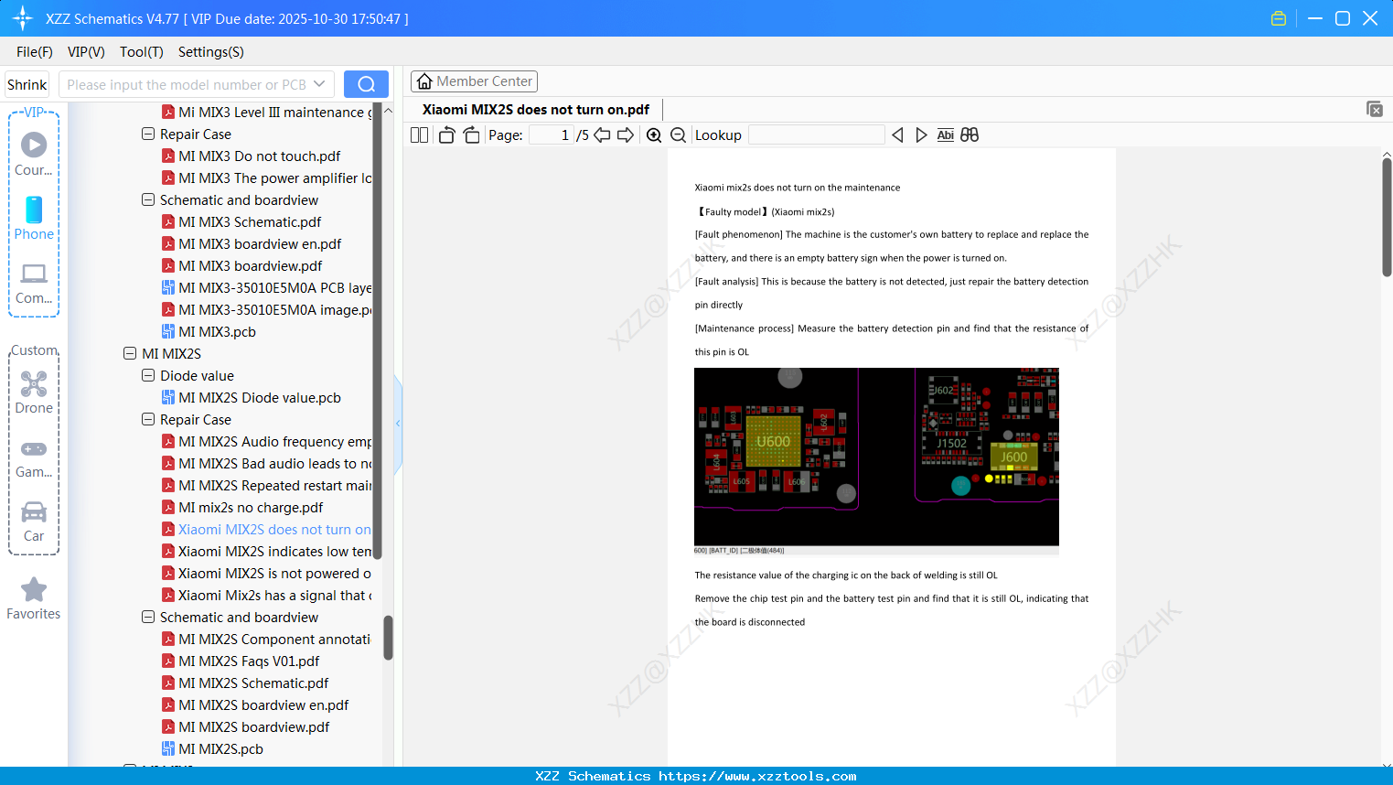This screenshot has height=785, width=1393.
Task: Open MI MIX3.pcb board file
Action: point(217,332)
